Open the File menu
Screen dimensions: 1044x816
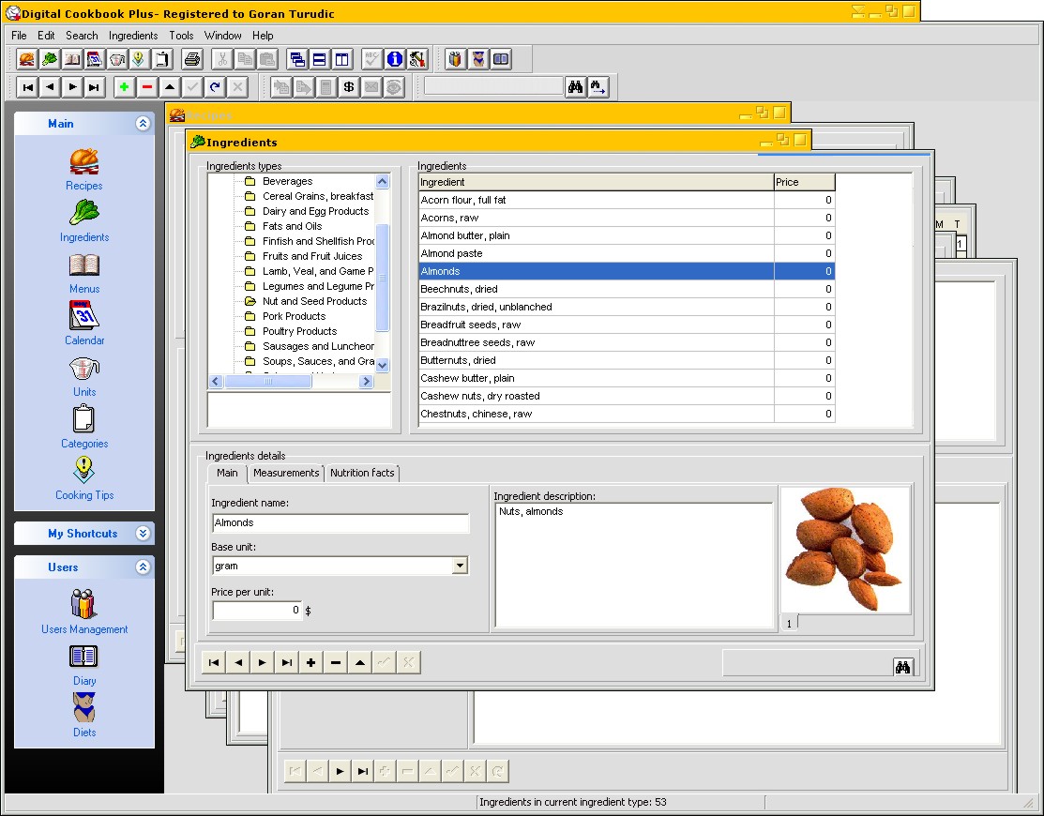pyautogui.click(x=20, y=36)
